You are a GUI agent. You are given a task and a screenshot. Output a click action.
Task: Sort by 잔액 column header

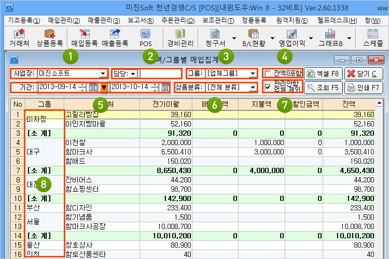pos(349,104)
